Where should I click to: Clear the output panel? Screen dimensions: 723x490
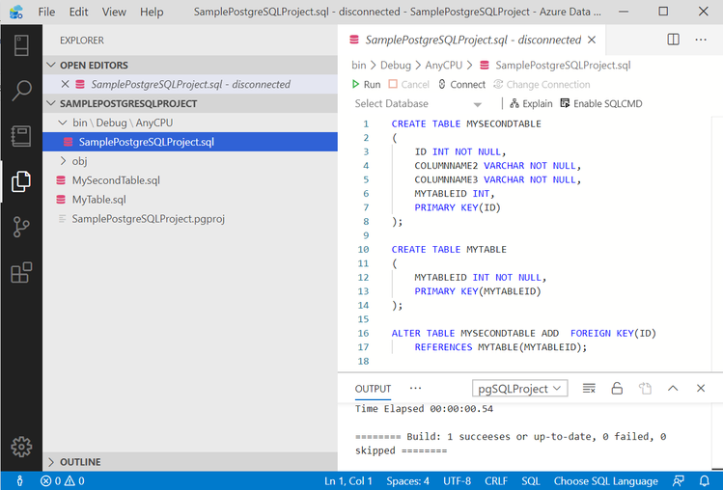(x=589, y=389)
